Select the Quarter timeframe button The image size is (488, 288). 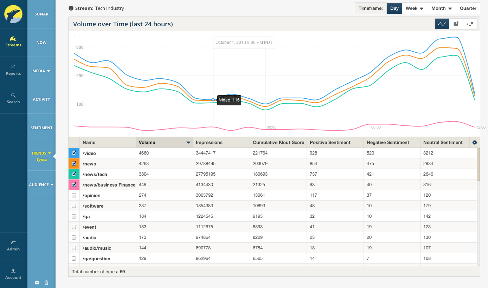468,8
